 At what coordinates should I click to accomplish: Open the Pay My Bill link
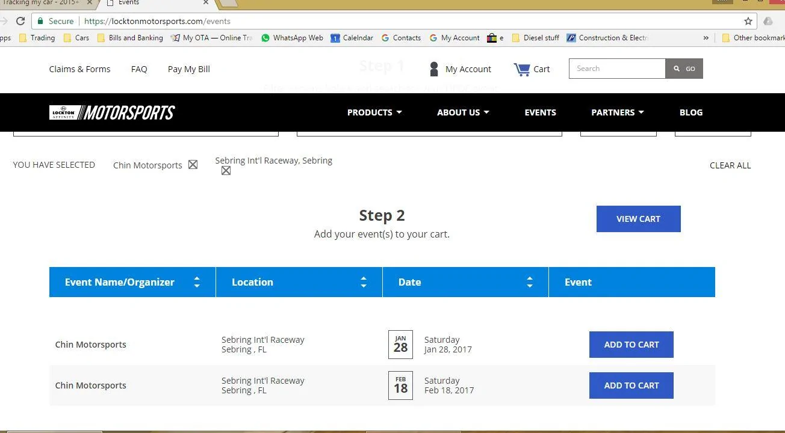(x=189, y=69)
